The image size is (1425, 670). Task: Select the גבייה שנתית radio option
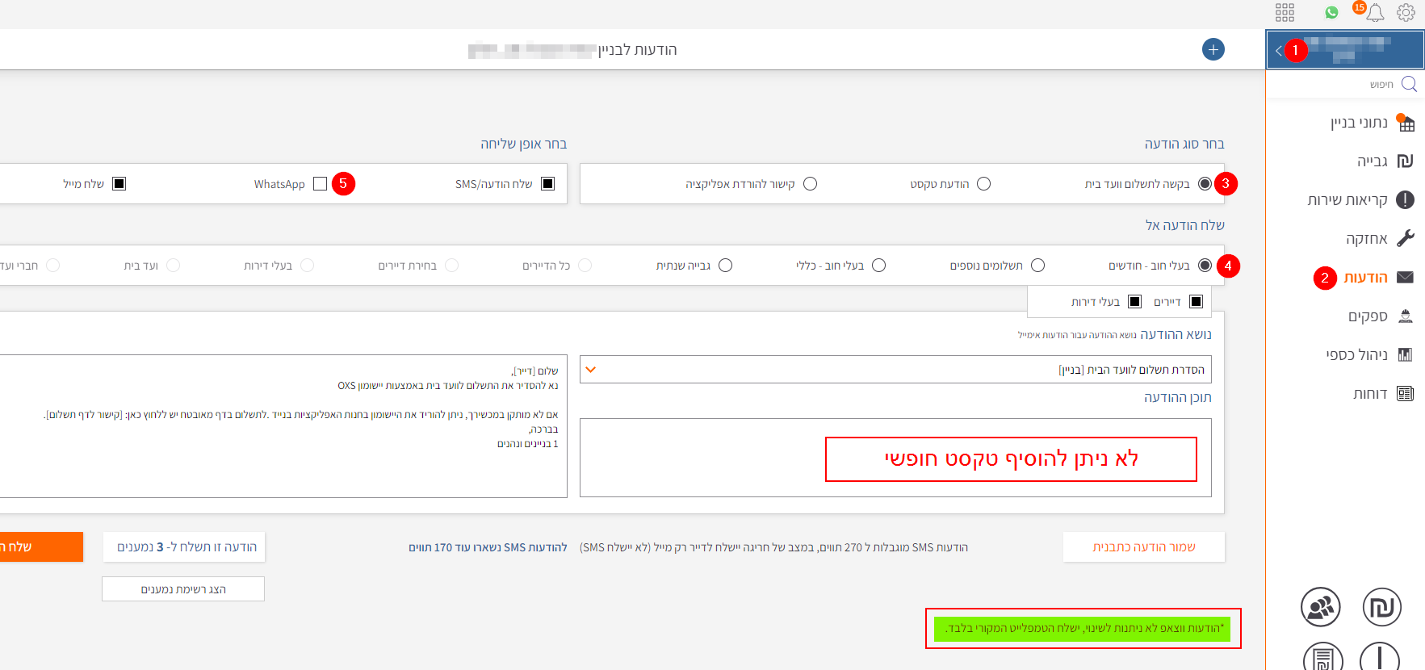pyautogui.click(x=725, y=266)
